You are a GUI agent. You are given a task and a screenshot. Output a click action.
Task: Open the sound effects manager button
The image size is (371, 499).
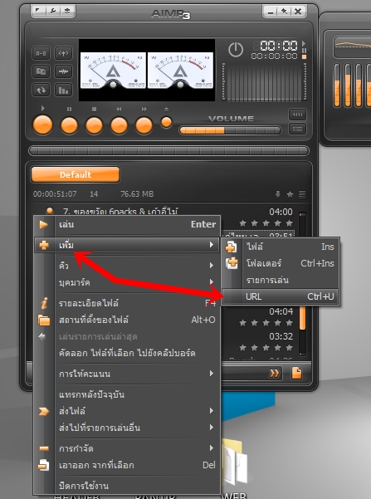pyautogui.click(x=63, y=71)
